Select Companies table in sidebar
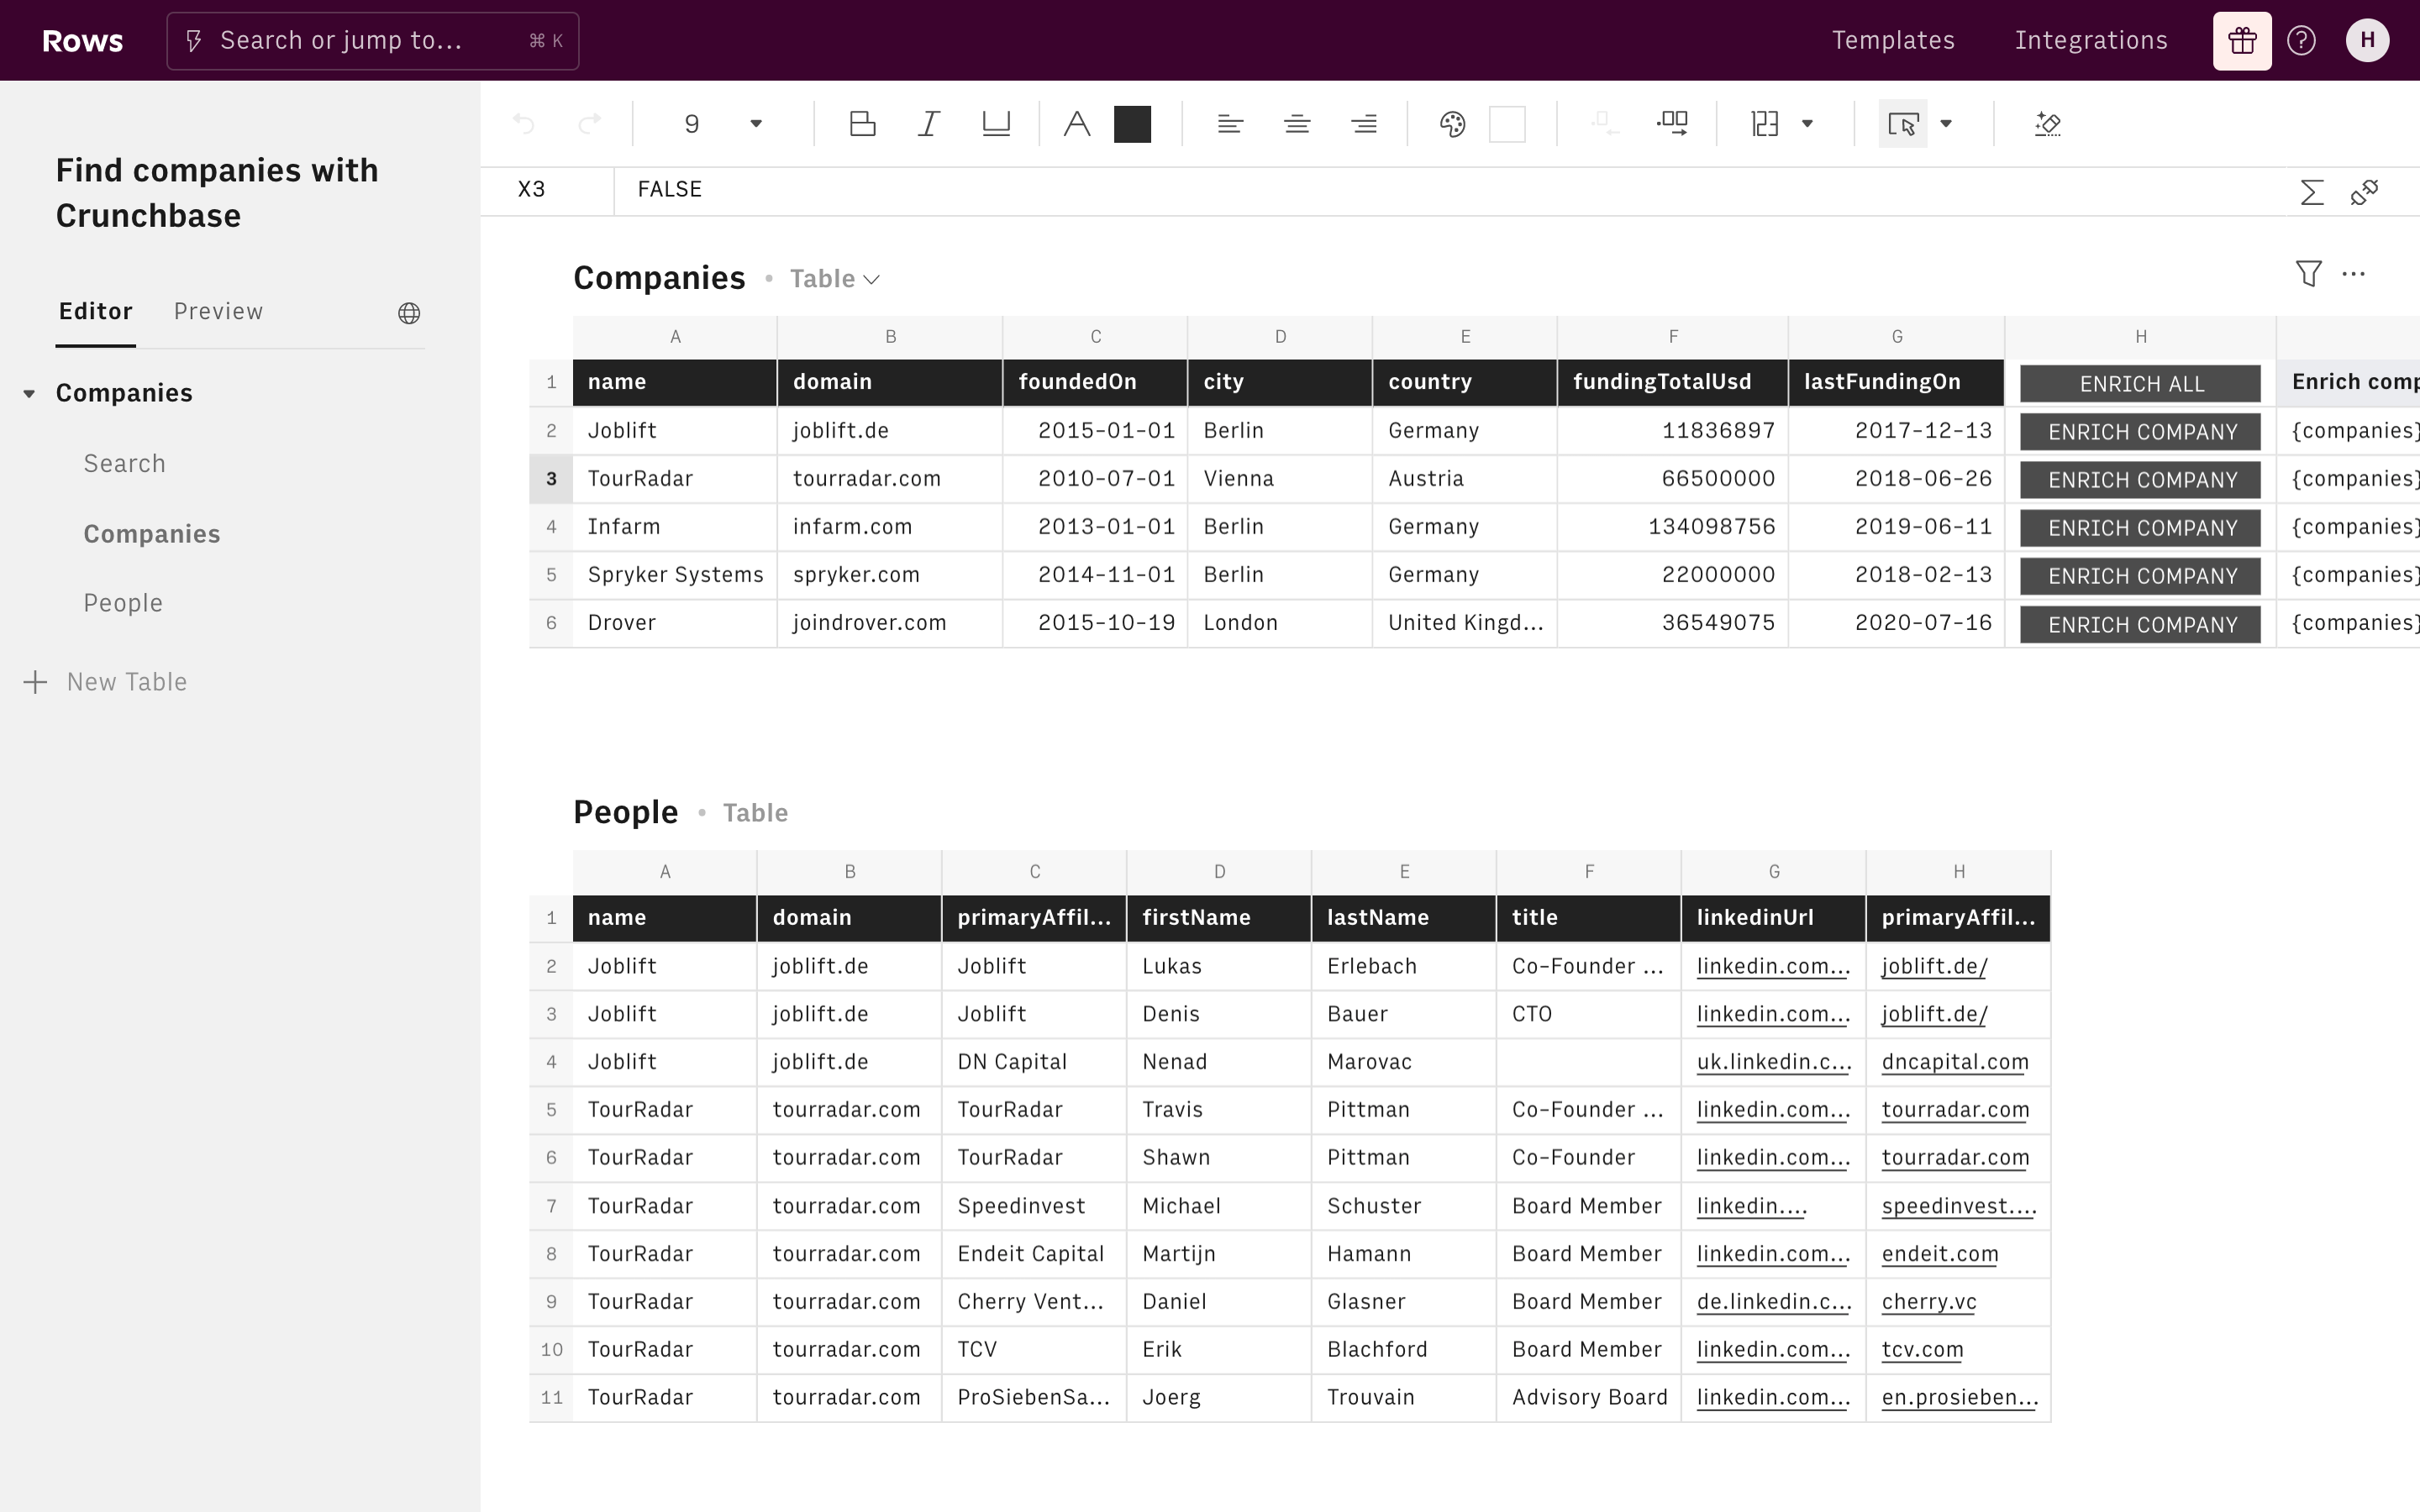Viewport: 2420px width, 1512px height. (151, 534)
